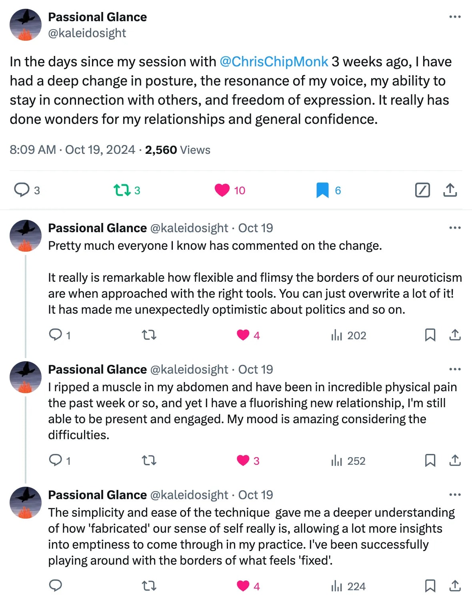Viewport: 472px width, 601px height.
Task: Like the reply showing 3 likes
Action: [x=243, y=461]
